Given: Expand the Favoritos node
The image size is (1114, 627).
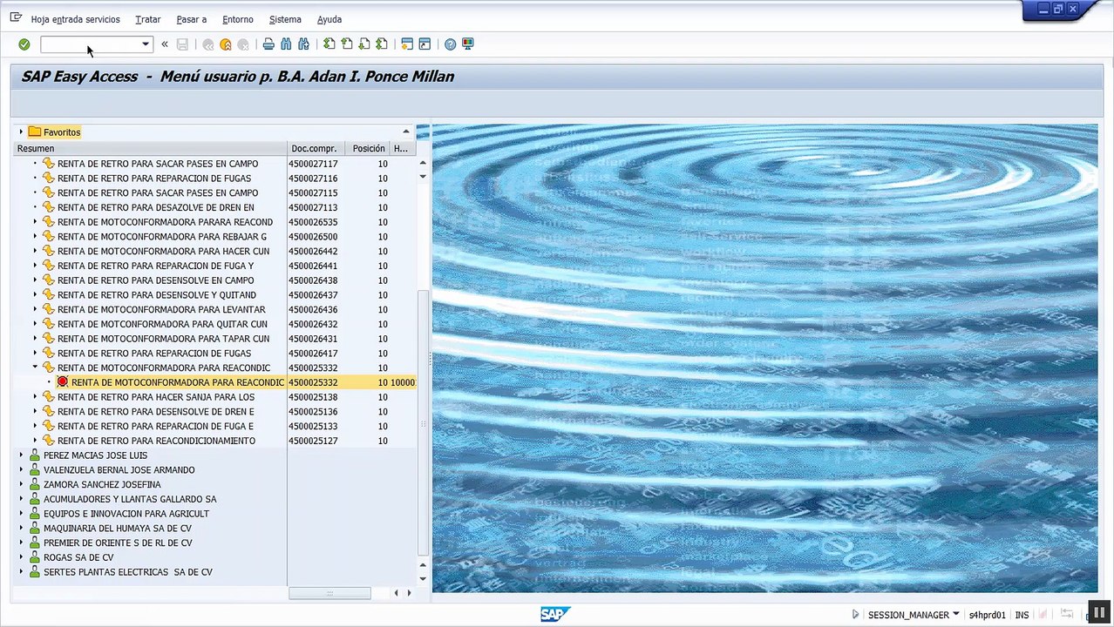Looking at the screenshot, I should click(21, 132).
